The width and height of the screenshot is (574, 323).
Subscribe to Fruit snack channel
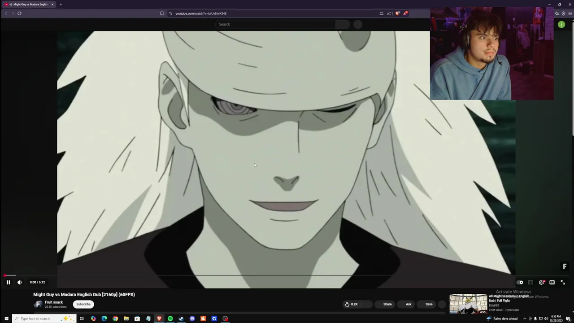pyautogui.click(x=83, y=304)
